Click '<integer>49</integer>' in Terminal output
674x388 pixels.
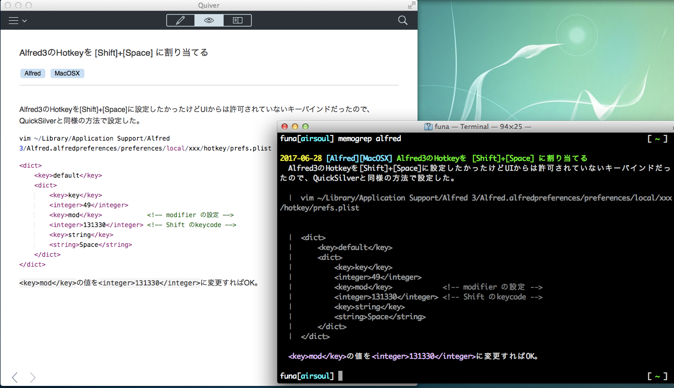pos(378,277)
